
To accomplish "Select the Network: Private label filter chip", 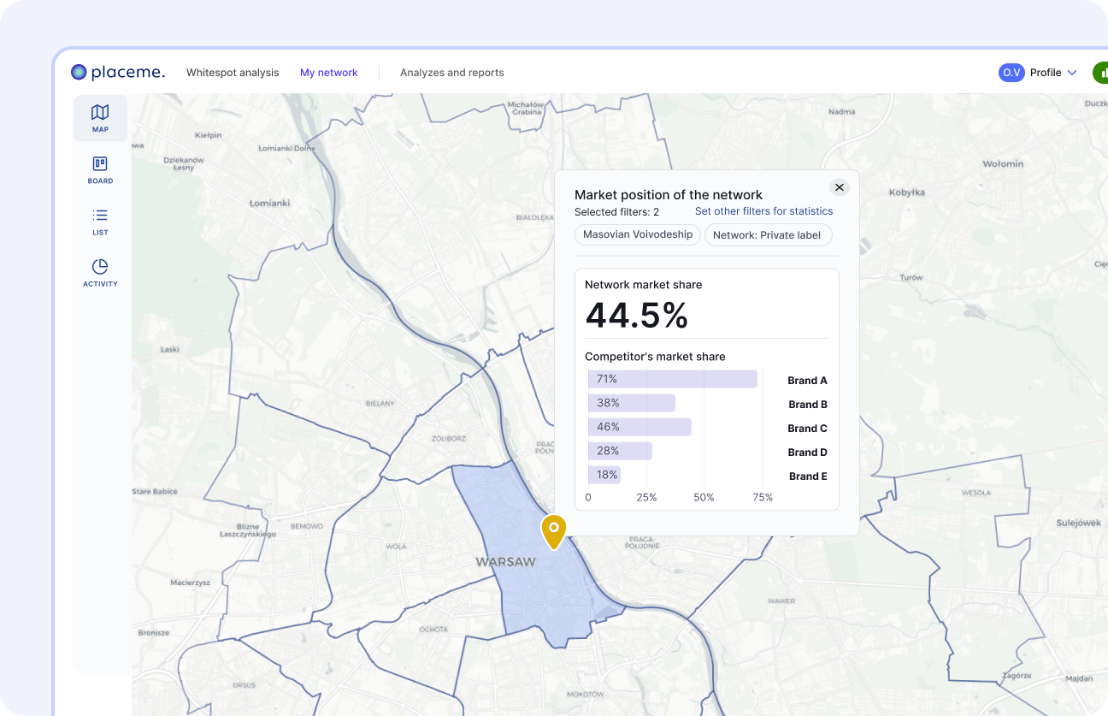I will point(767,235).
